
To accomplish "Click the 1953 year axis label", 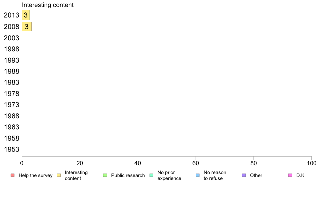I will click(12, 150).
